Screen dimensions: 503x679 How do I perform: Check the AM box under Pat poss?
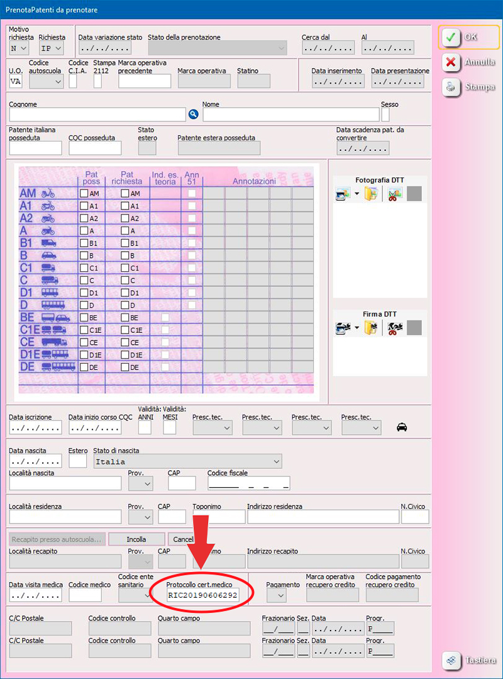(x=84, y=194)
